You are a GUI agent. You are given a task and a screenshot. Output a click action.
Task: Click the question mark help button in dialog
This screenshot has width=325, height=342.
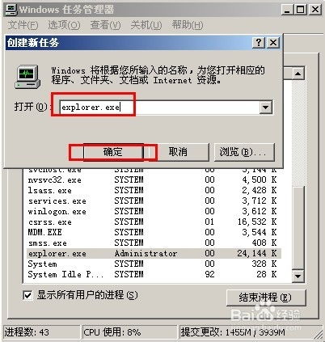point(259,43)
